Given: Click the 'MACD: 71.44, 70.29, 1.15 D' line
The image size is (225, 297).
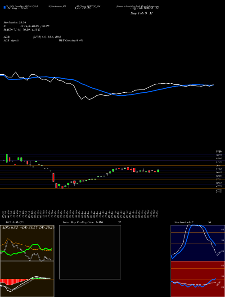Looking at the screenshot, I should [x=22, y=30].
